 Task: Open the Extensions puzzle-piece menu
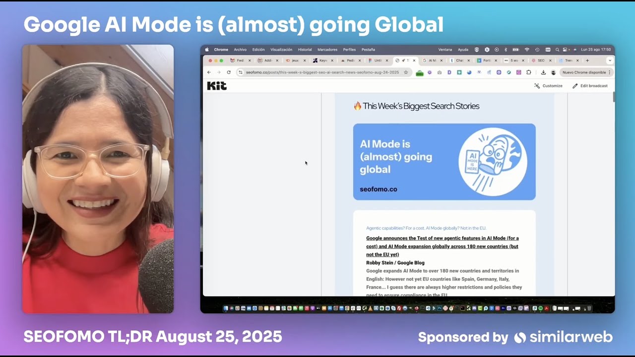pos(529,72)
